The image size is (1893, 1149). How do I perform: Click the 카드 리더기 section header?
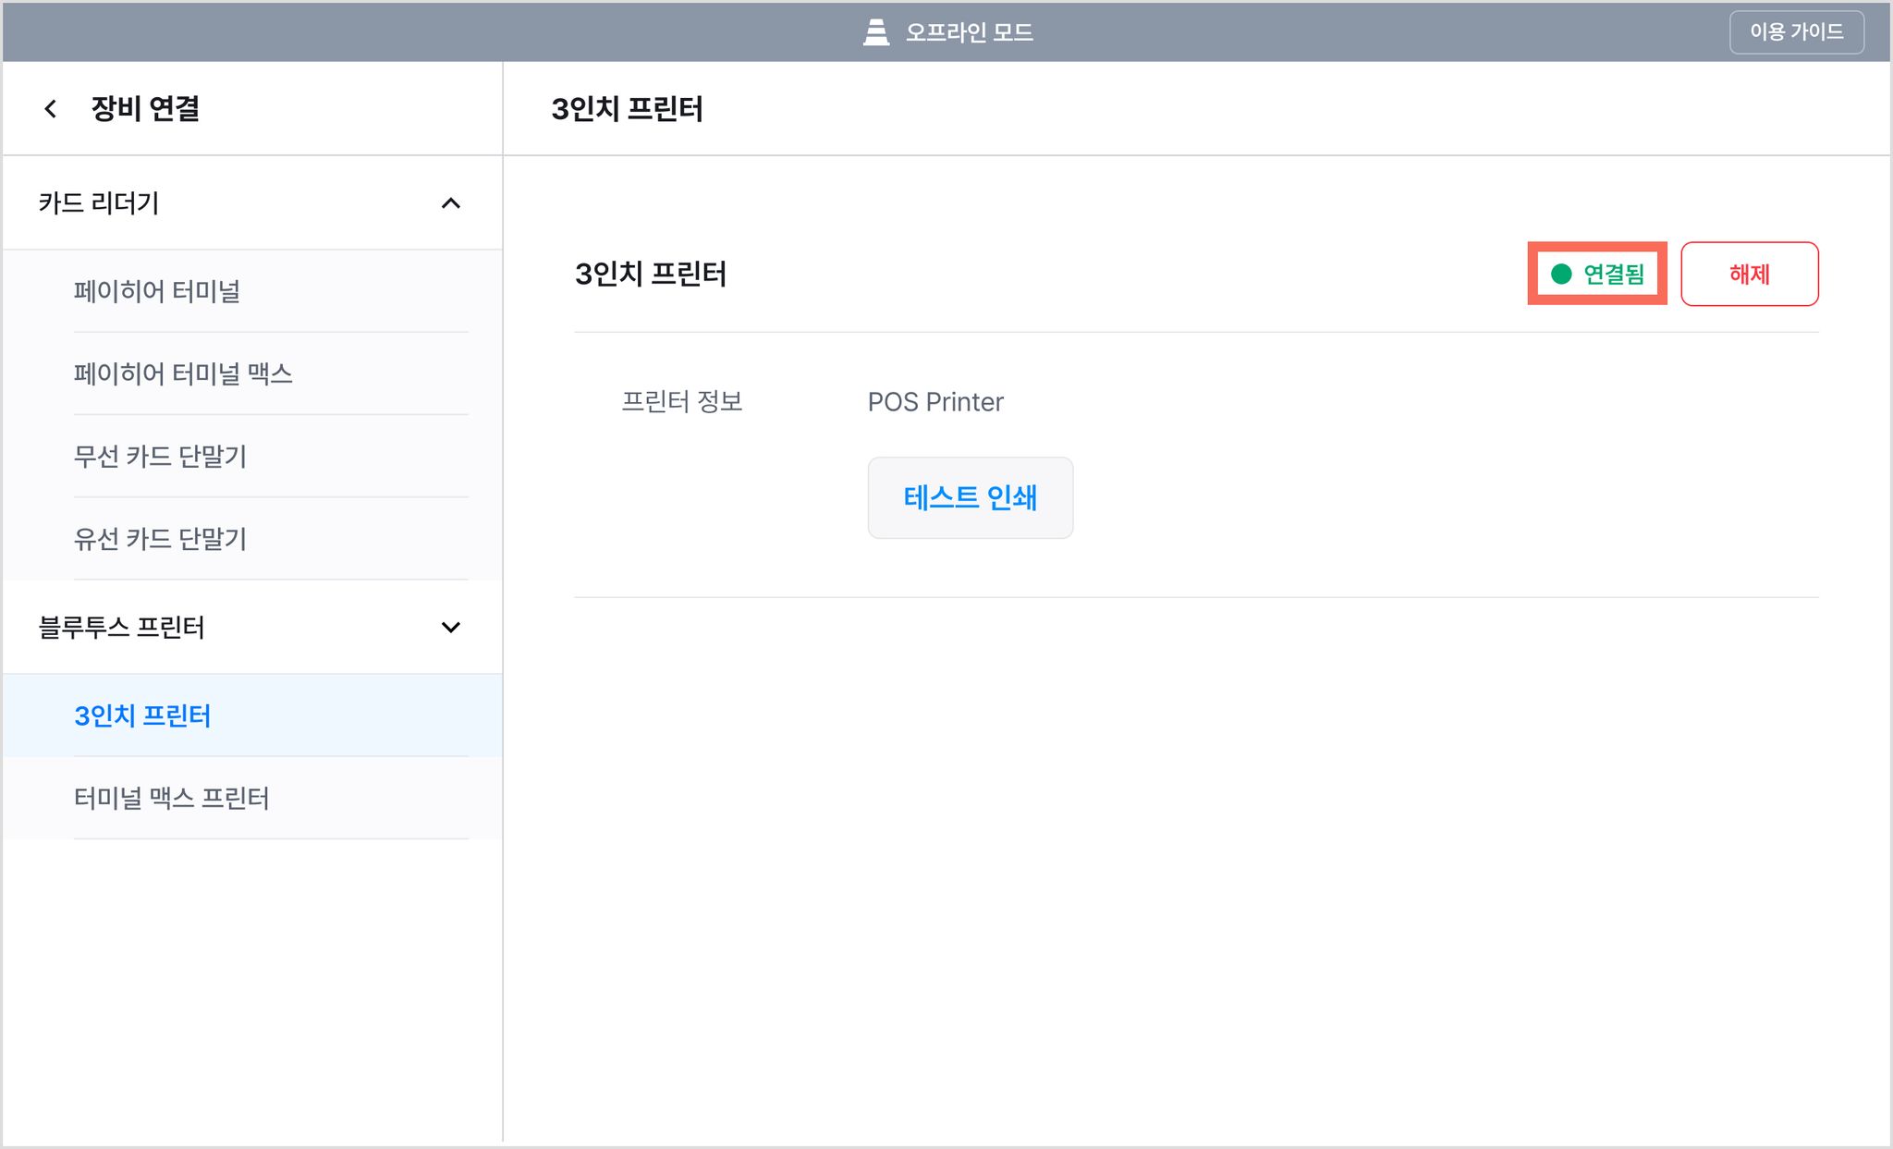pos(252,203)
